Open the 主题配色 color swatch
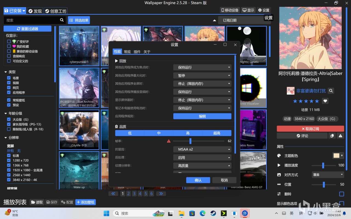The image size is (351, 219). [x=338, y=155]
